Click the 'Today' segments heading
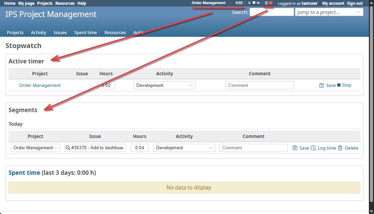Screen dimensions: 374x214 pos(15,124)
